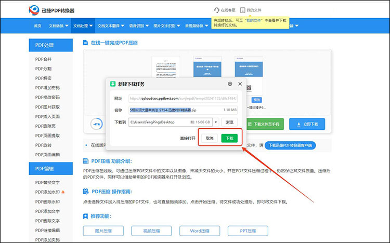
Task: Select PDF插入页面 in sidebar
Action: (x=47, y=116)
